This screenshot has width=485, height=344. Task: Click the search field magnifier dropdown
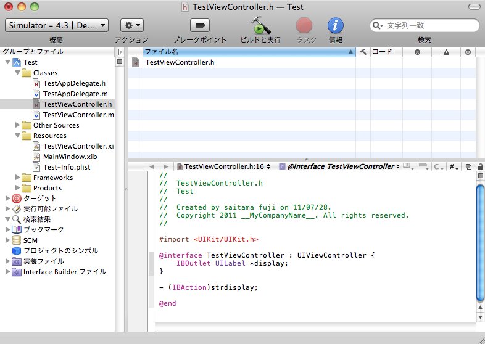[x=378, y=25]
